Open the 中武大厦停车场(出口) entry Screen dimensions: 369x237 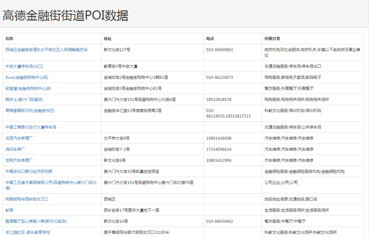coord(27,66)
